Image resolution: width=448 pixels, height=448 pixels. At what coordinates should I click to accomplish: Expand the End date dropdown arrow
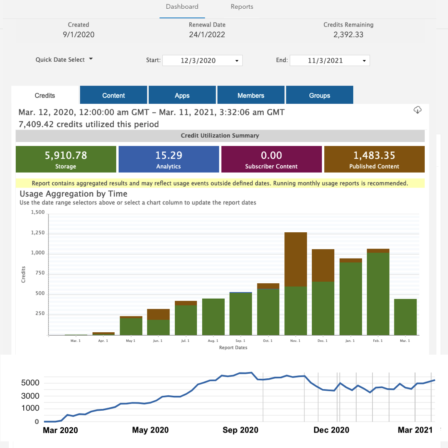[364, 60]
